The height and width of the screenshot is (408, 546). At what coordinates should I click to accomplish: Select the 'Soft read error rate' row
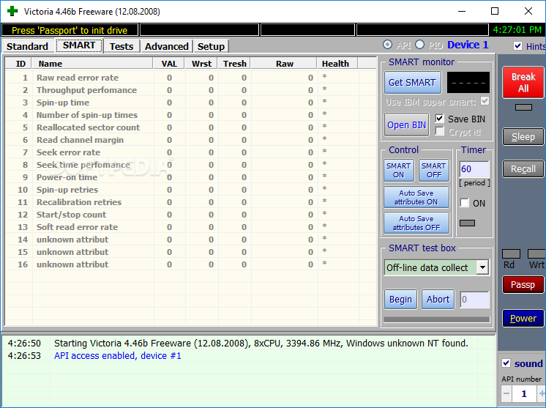coord(191,227)
